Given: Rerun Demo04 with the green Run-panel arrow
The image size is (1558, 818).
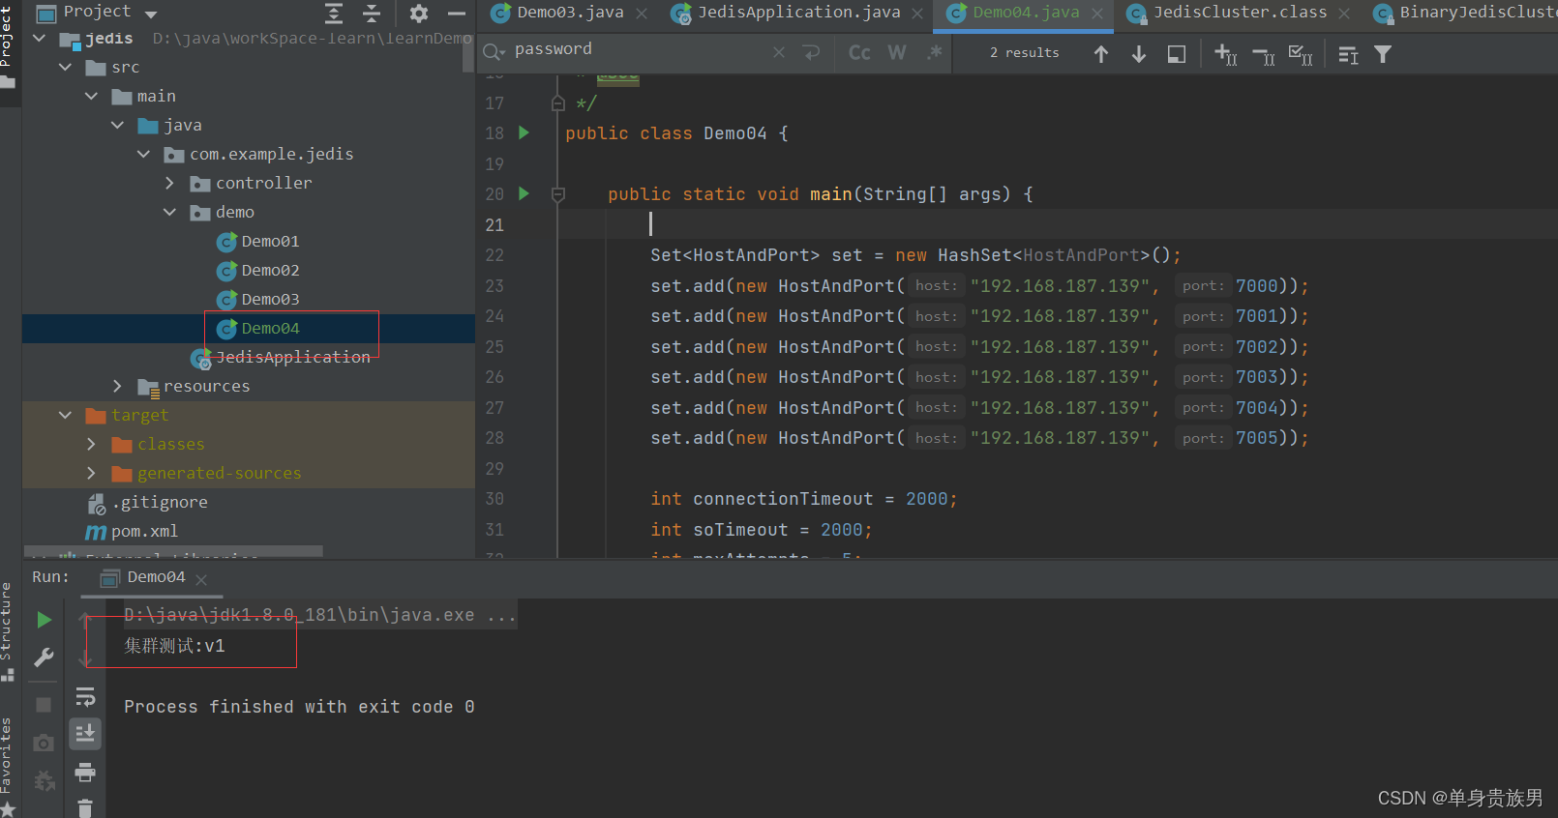Looking at the screenshot, I should point(44,620).
